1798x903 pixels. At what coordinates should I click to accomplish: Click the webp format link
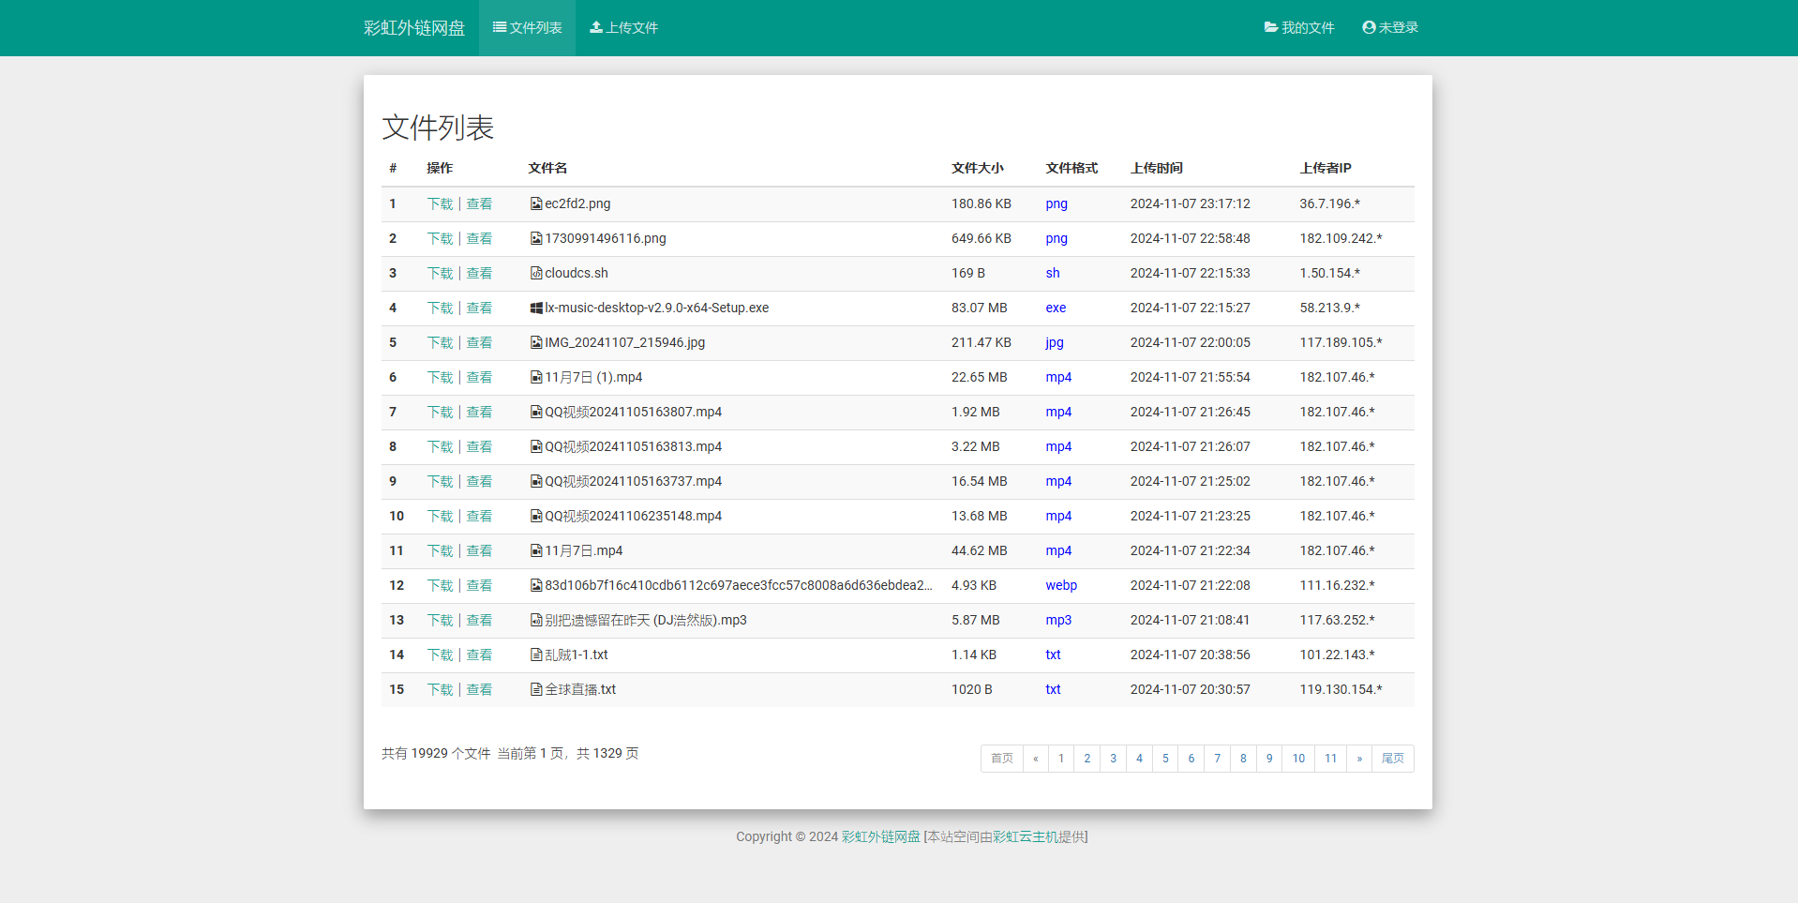tap(1061, 585)
